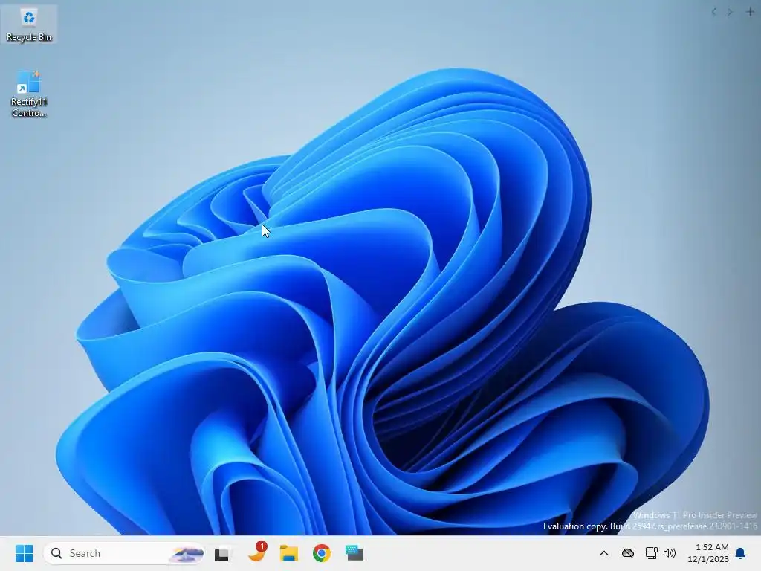Launch File Explorer from the taskbar
Viewport: 761px width, 571px height.
coord(289,553)
